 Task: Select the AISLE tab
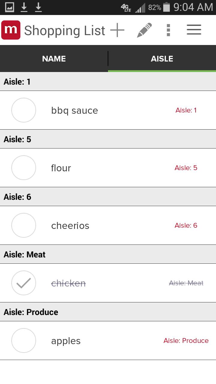point(162,59)
